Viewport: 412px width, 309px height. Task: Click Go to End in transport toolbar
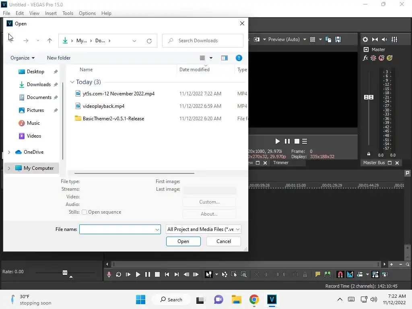pyautogui.click(x=177, y=274)
